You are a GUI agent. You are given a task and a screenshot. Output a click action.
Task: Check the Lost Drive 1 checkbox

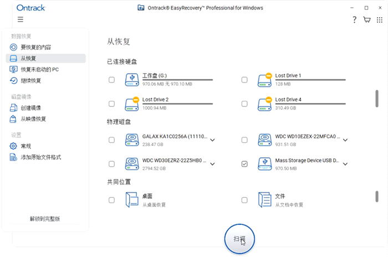244,80
